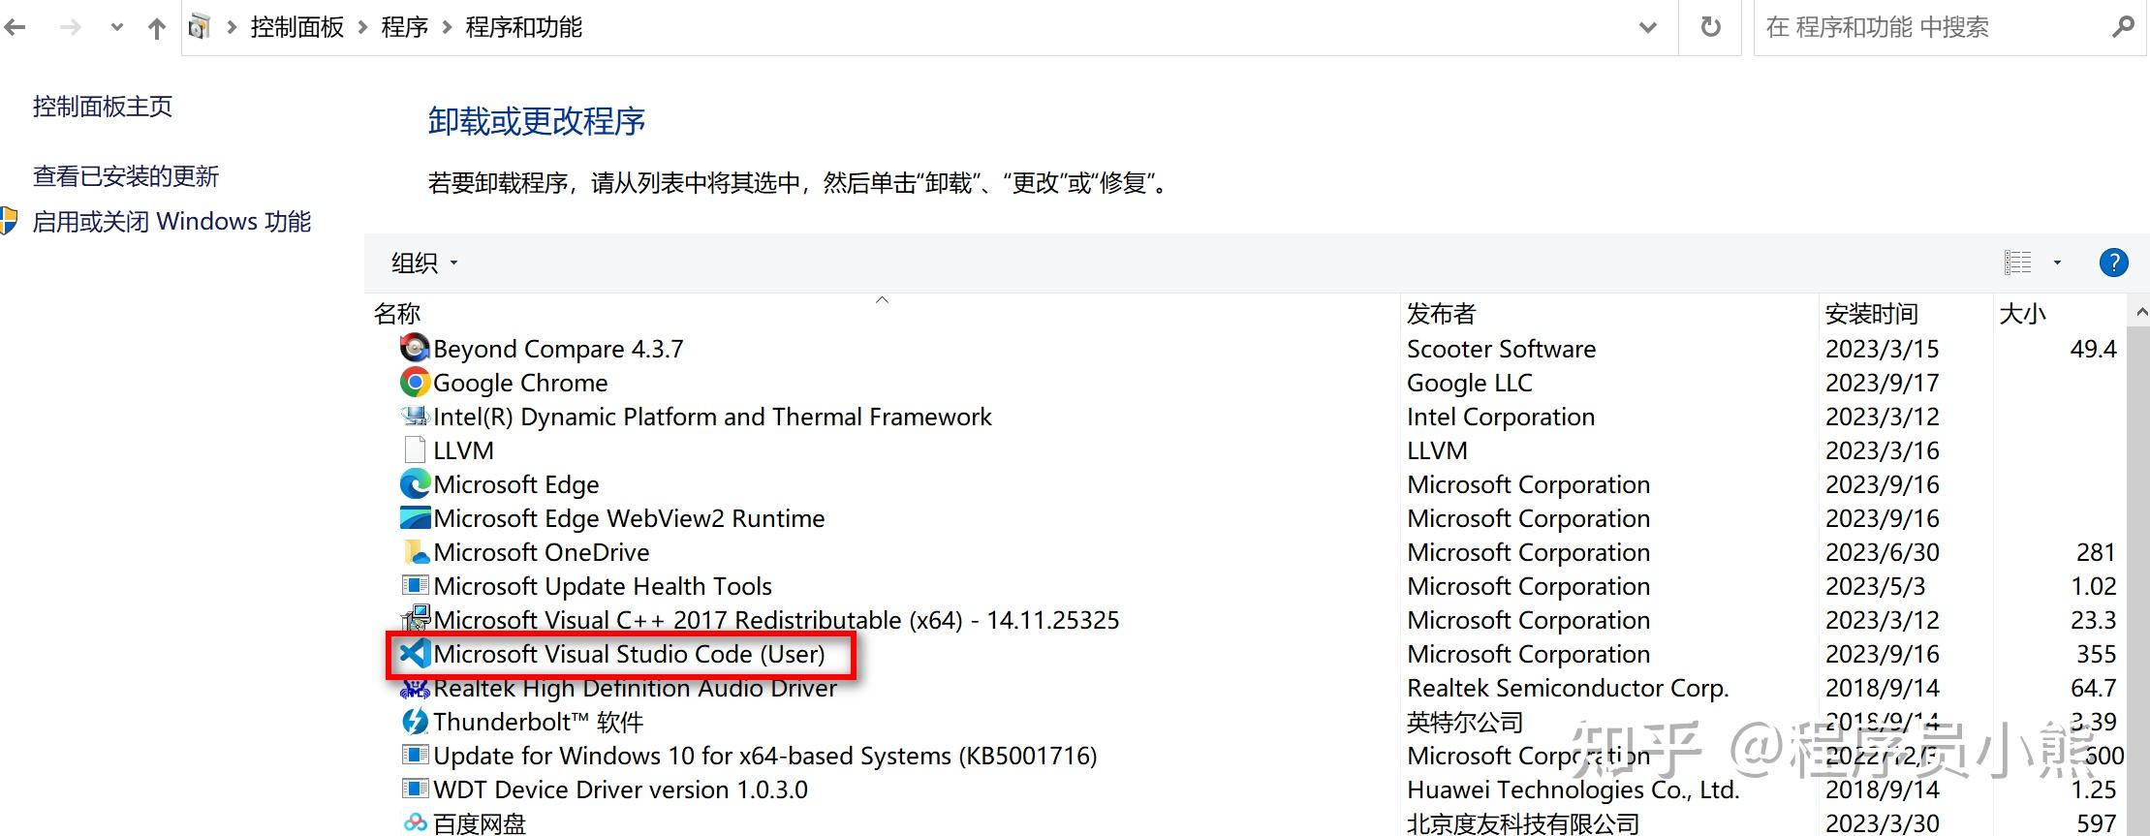Open 启用或关闭 Windows 功能 link

click(171, 222)
